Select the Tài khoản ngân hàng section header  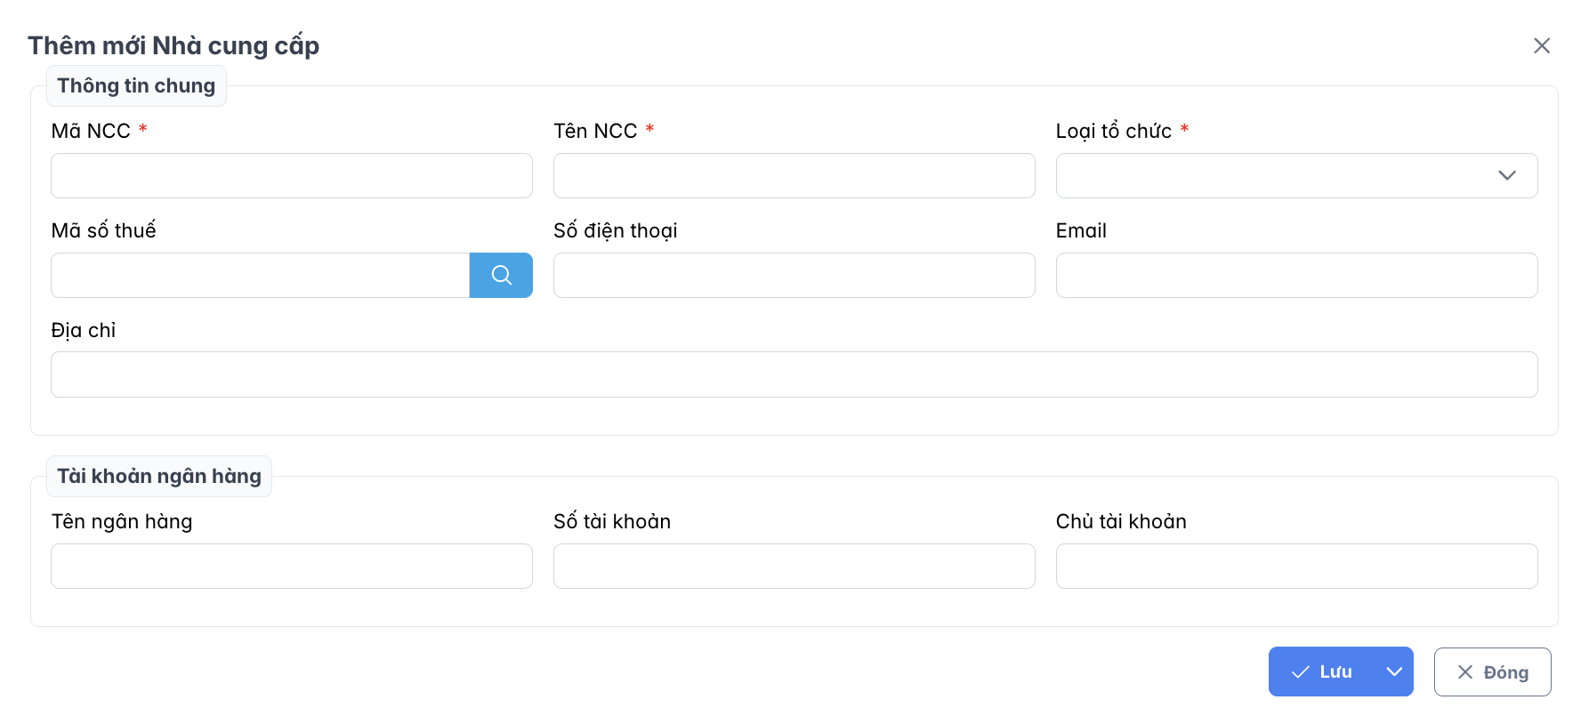(x=159, y=476)
